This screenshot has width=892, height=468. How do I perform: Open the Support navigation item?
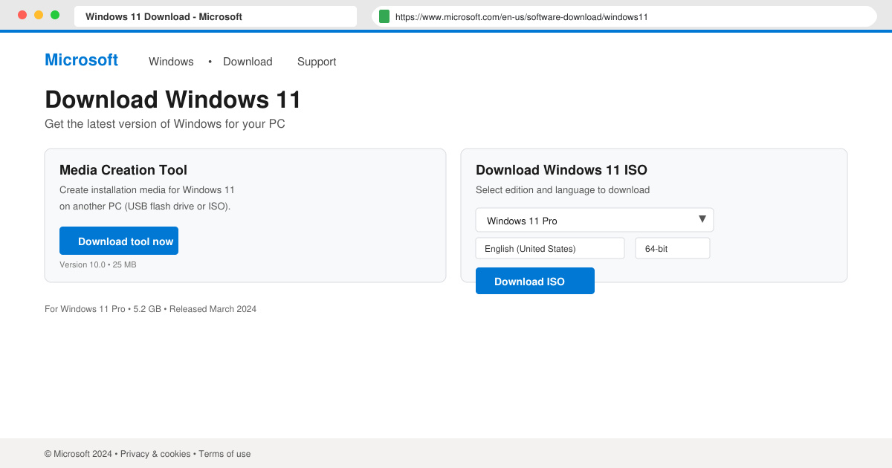point(317,62)
